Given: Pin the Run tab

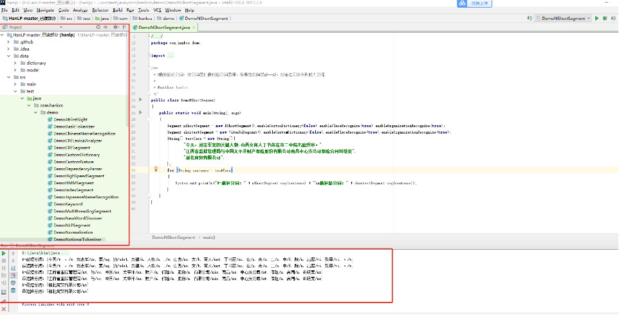Looking at the screenshot, I should (4, 301).
